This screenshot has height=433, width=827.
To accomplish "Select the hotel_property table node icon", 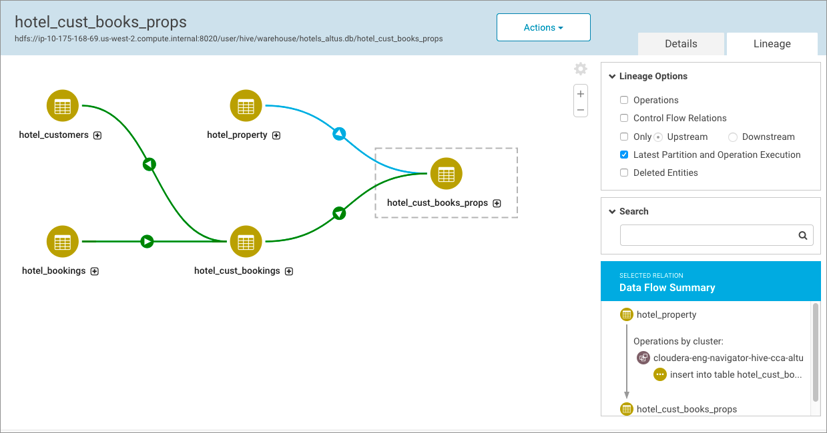I will pos(246,106).
